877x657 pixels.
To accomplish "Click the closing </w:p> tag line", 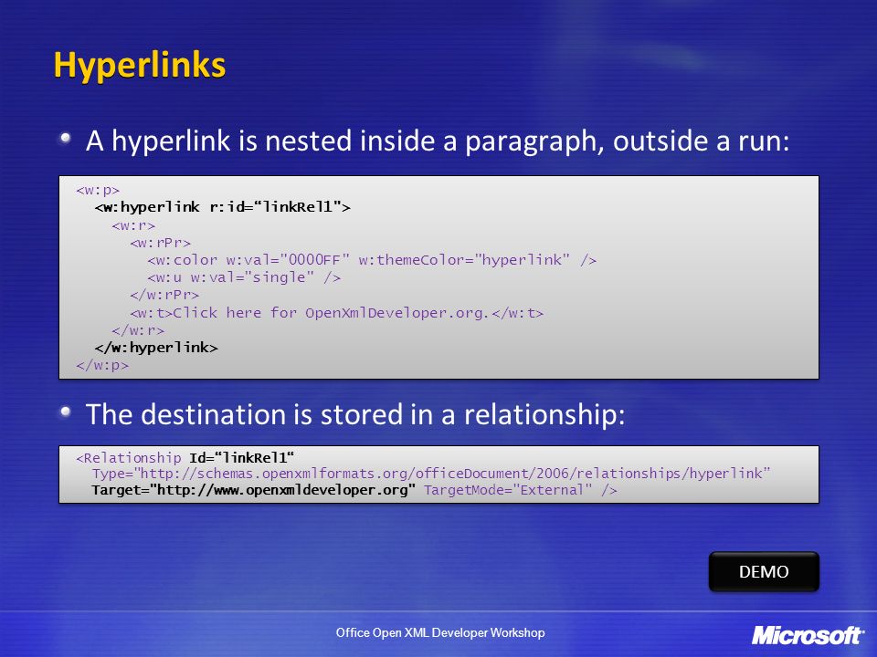I will pyautogui.click(x=102, y=365).
